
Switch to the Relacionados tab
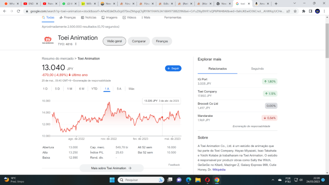point(217,69)
